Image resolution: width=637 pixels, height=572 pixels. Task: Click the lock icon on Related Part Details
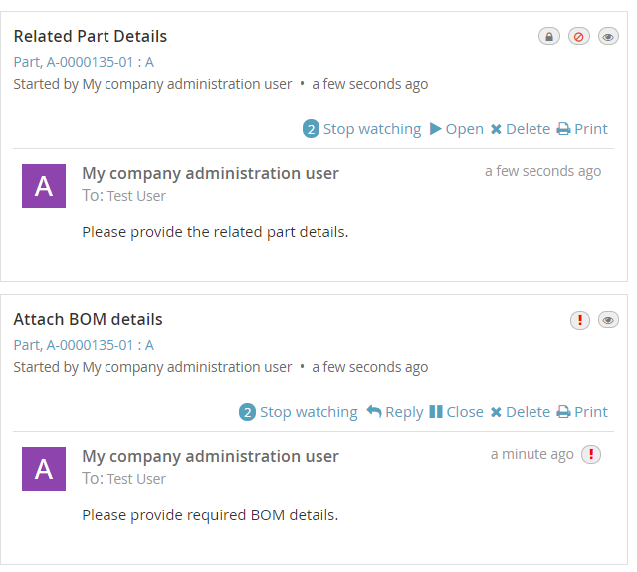(548, 37)
